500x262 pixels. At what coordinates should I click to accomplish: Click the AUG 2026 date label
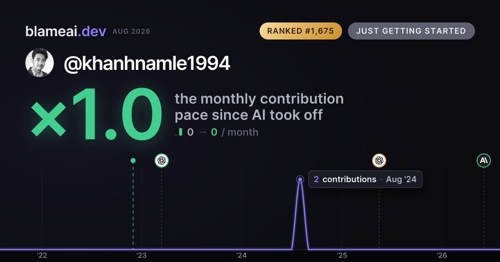(131, 32)
